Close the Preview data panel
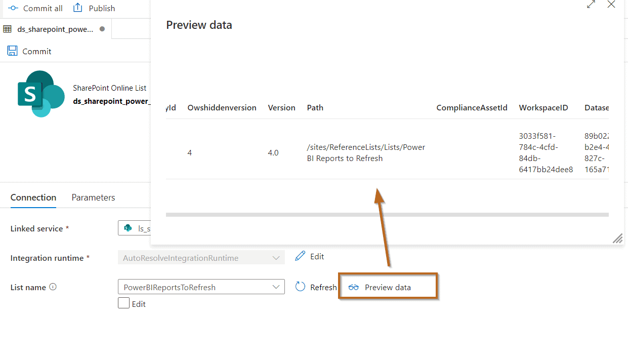628x356 pixels. click(x=611, y=4)
